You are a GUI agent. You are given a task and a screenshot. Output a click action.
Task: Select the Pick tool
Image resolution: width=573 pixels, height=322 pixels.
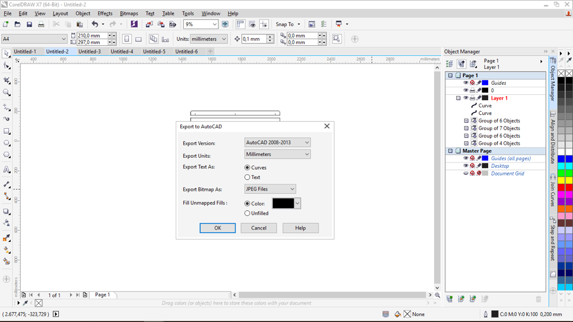[6, 54]
